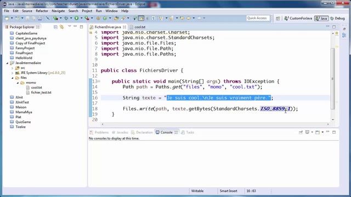The width and height of the screenshot is (351, 197).
Task: Expand the src folder
Action: [x=13, y=68]
